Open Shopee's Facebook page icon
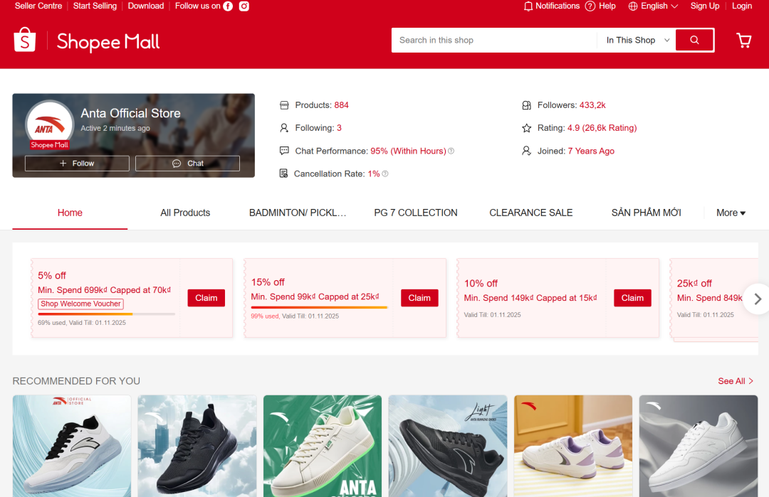 (228, 6)
